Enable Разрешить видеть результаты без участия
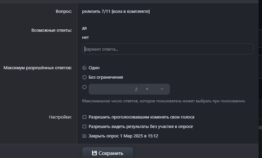 click(85, 127)
